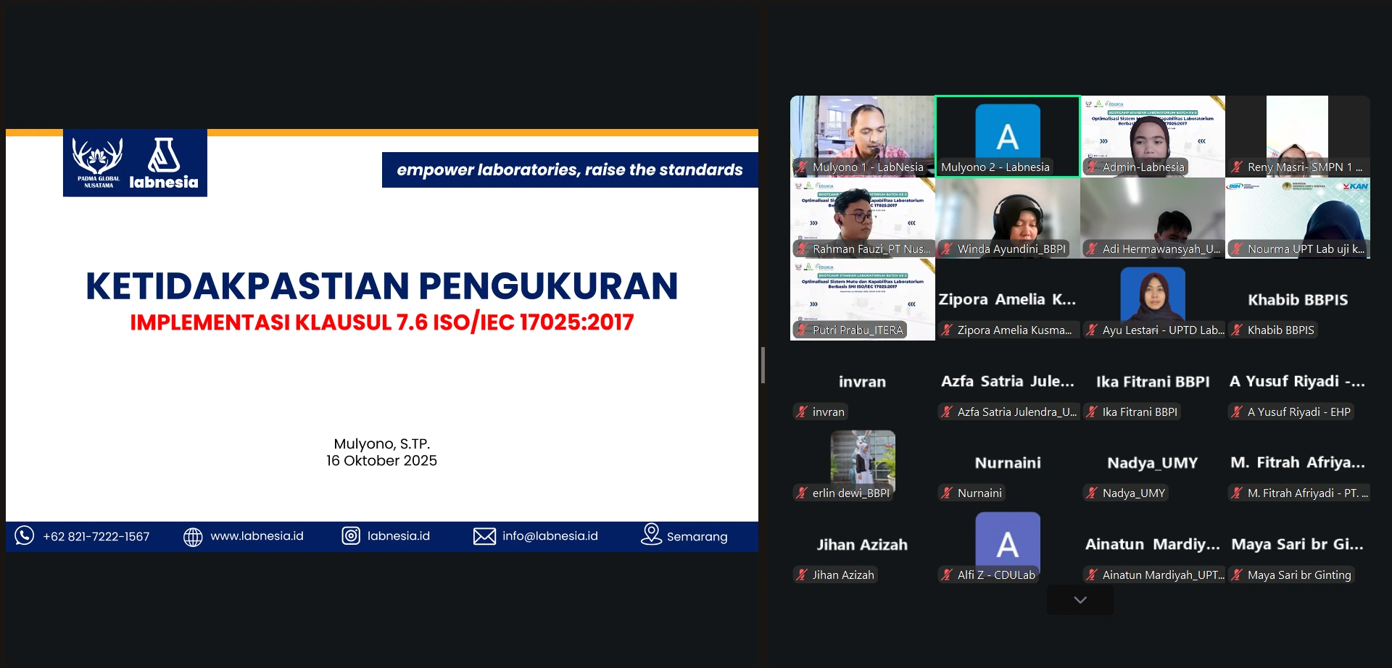Click the Labnesia flask logo on the slide

pos(165,154)
